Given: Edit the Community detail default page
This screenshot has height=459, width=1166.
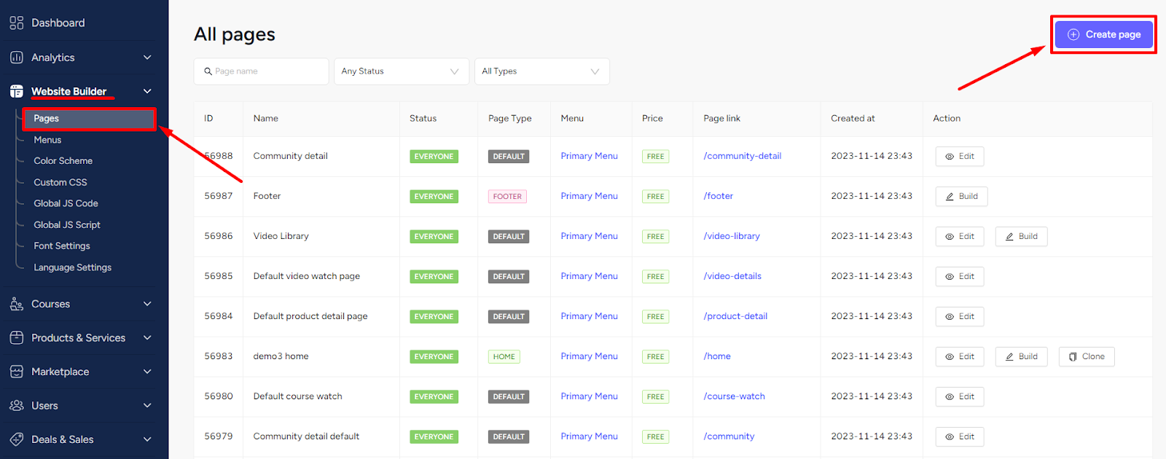Looking at the screenshot, I should pyautogui.click(x=960, y=437).
